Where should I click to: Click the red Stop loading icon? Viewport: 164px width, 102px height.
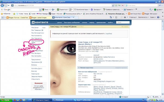coord(122,5)
